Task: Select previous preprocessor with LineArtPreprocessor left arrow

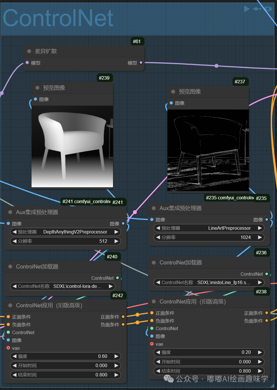Action: point(158,228)
